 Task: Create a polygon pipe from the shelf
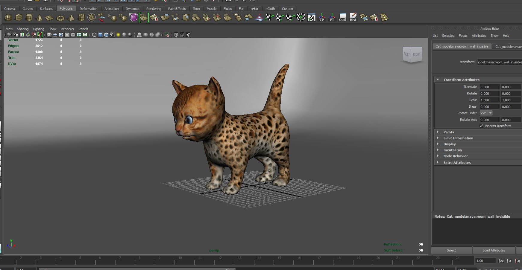(x=81, y=18)
